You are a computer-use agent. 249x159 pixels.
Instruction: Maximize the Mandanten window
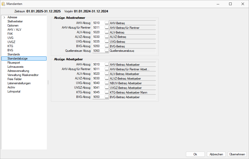(230, 4)
